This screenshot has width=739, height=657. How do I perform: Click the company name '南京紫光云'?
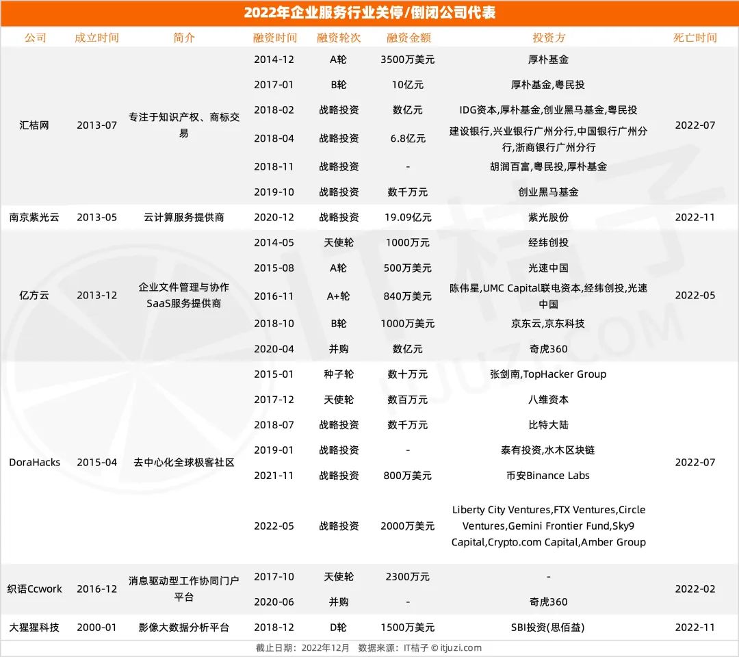(34, 217)
